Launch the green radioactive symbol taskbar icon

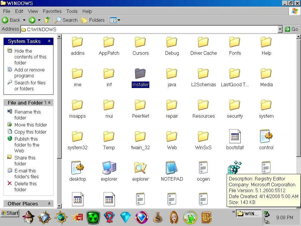(93, 217)
